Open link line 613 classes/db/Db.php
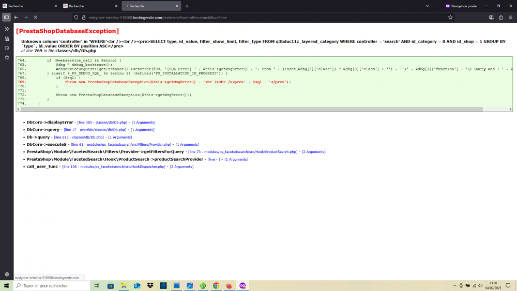517x291 pixels. (x=79, y=137)
